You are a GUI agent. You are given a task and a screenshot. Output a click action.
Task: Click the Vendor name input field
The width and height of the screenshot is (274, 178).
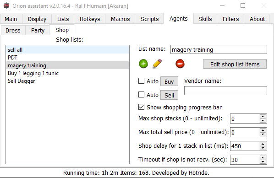[x=225, y=91]
